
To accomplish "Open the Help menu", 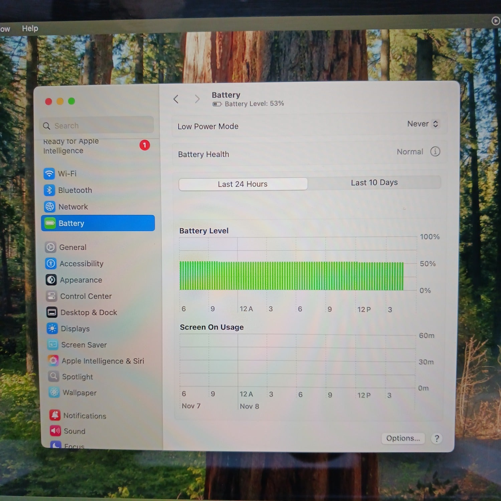I will (30, 28).
